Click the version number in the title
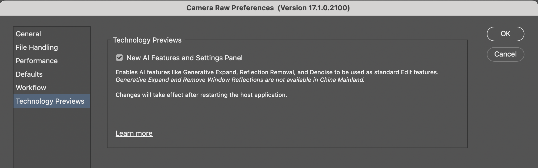538x168 pixels. (314, 8)
